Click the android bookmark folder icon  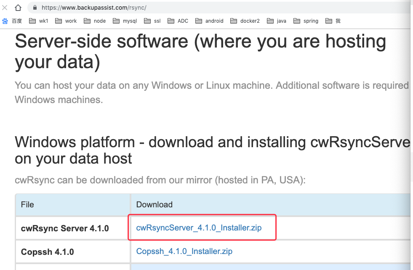(x=198, y=21)
